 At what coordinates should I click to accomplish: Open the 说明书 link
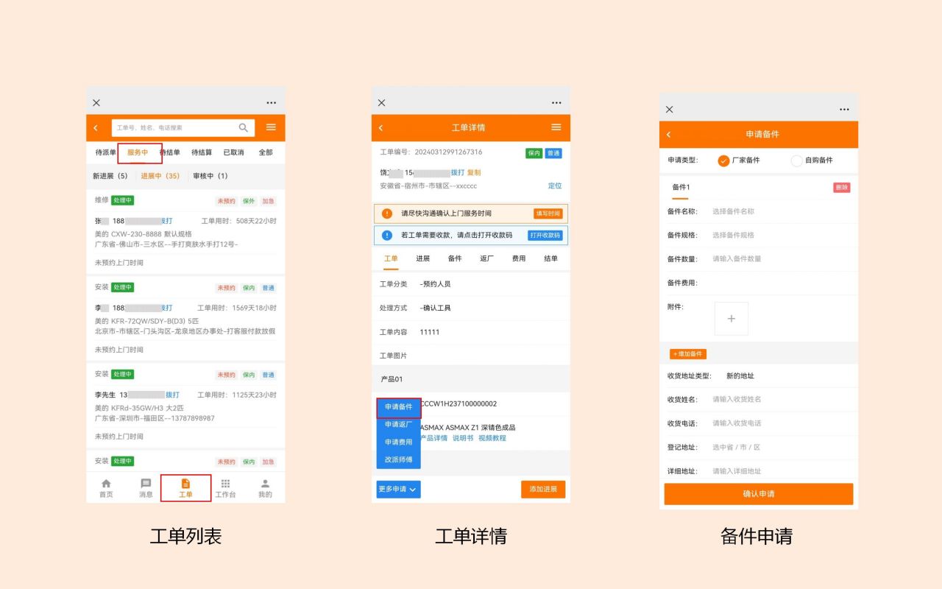tap(463, 438)
